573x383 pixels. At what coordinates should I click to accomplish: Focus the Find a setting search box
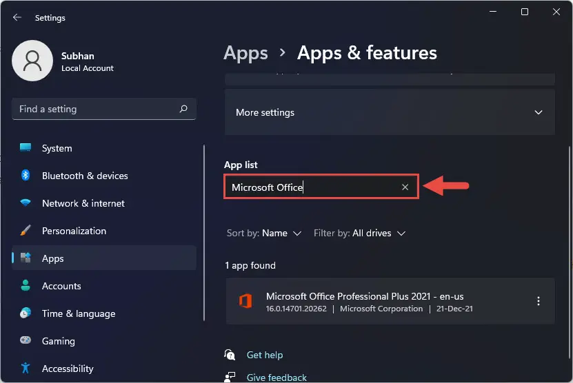(x=104, y=109)
